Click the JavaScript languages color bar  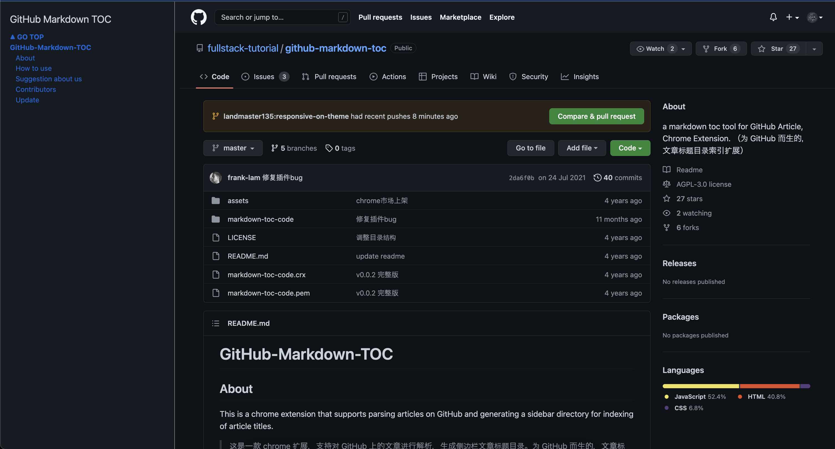700,386
